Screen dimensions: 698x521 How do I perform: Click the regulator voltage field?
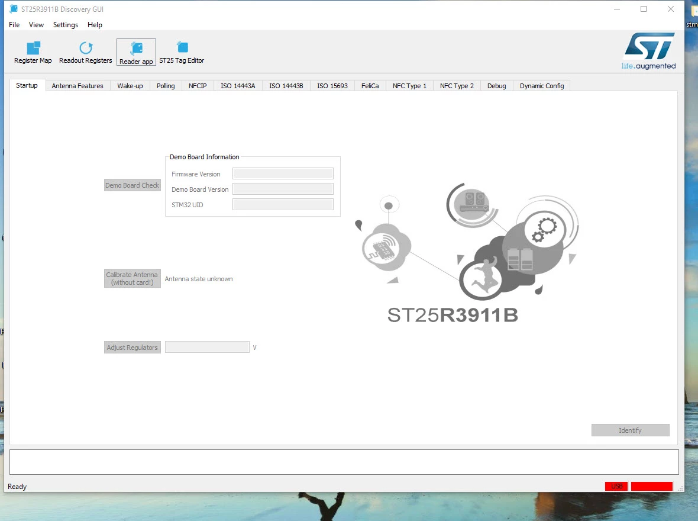point(207,347)
